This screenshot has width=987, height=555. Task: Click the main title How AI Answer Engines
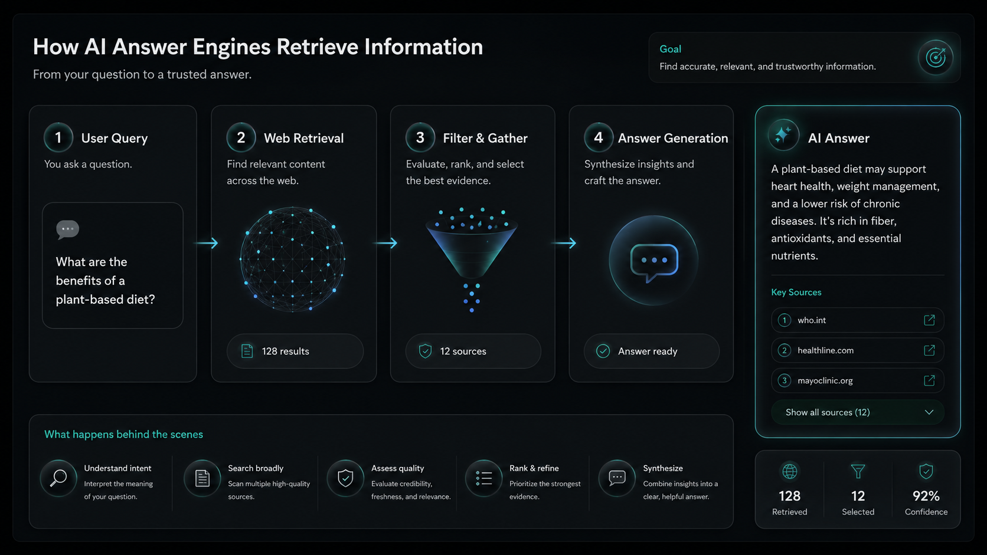[258, 47]
